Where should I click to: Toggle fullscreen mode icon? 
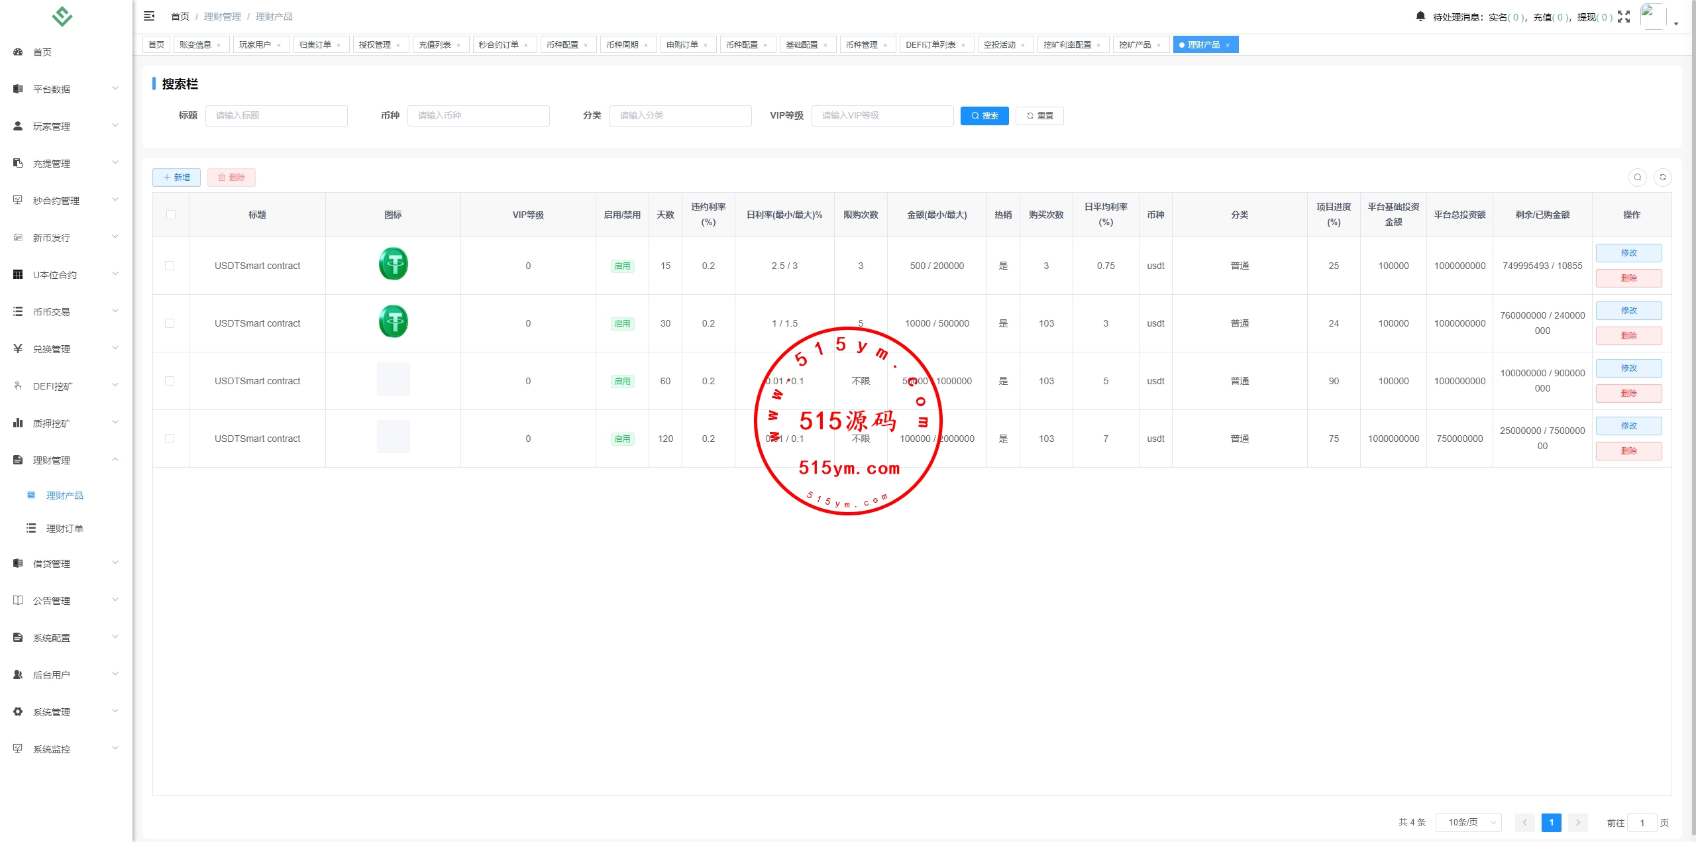pos(1623,17)
